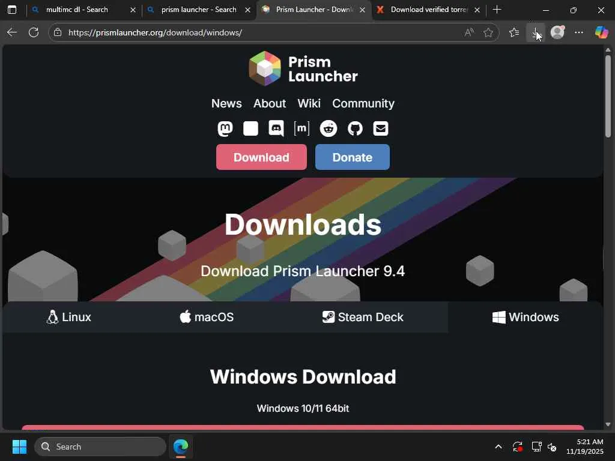The image size is (615, 461).
Task: Select the Linux platform tab
Action: (68, 317)
